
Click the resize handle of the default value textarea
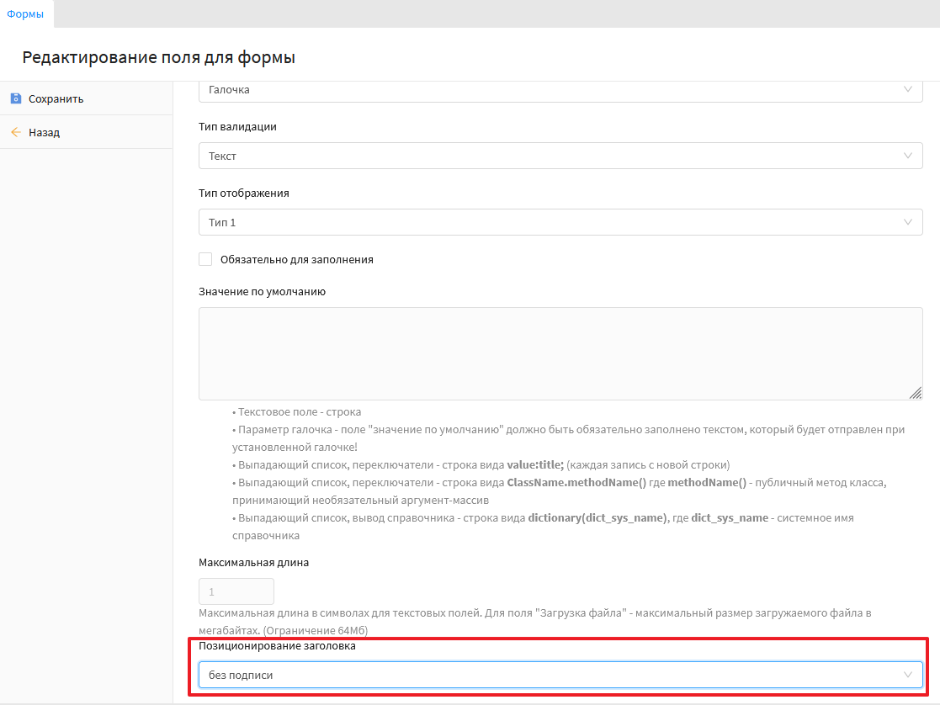click(x=915, y=393)
